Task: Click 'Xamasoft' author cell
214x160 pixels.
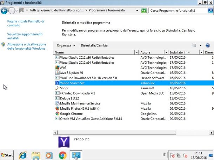Action: coord(147,88)
